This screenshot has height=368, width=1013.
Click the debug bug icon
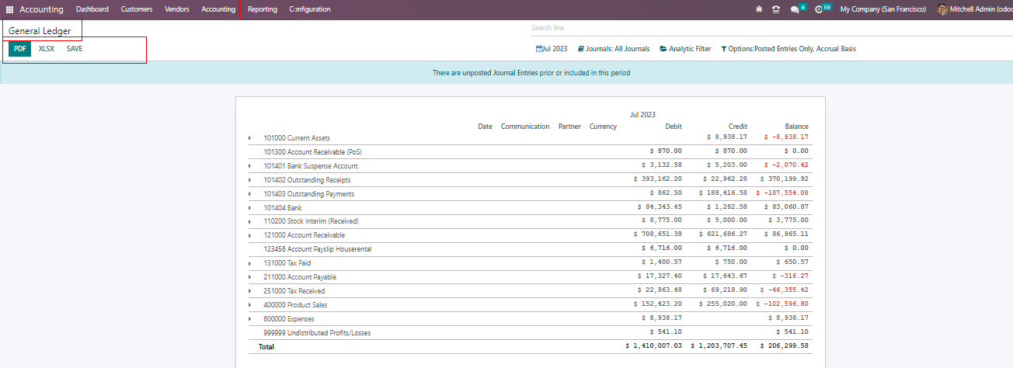[758, 9]
